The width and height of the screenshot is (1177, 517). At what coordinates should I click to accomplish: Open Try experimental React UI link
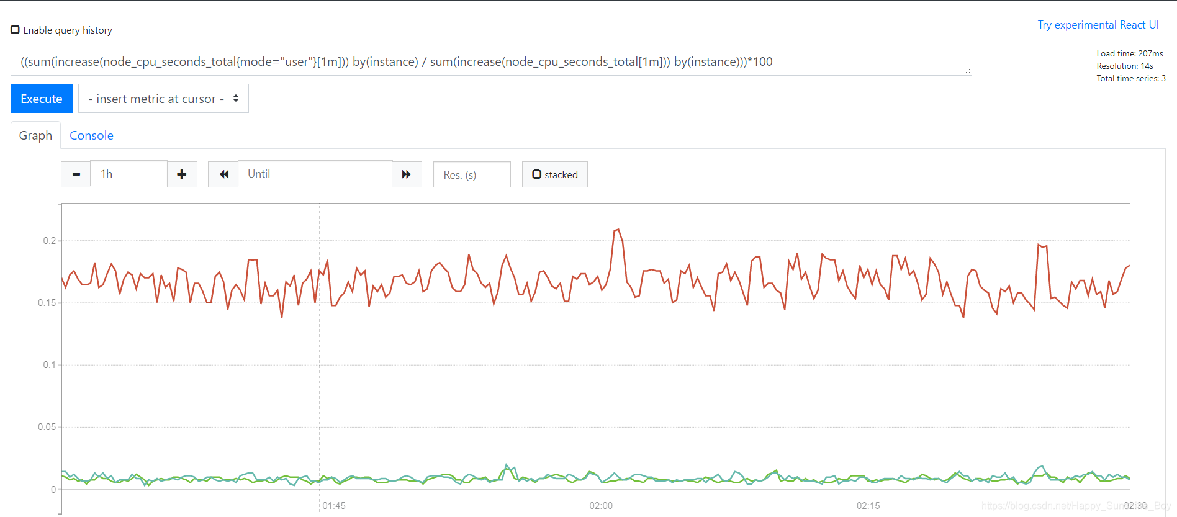pos(1098,25)
